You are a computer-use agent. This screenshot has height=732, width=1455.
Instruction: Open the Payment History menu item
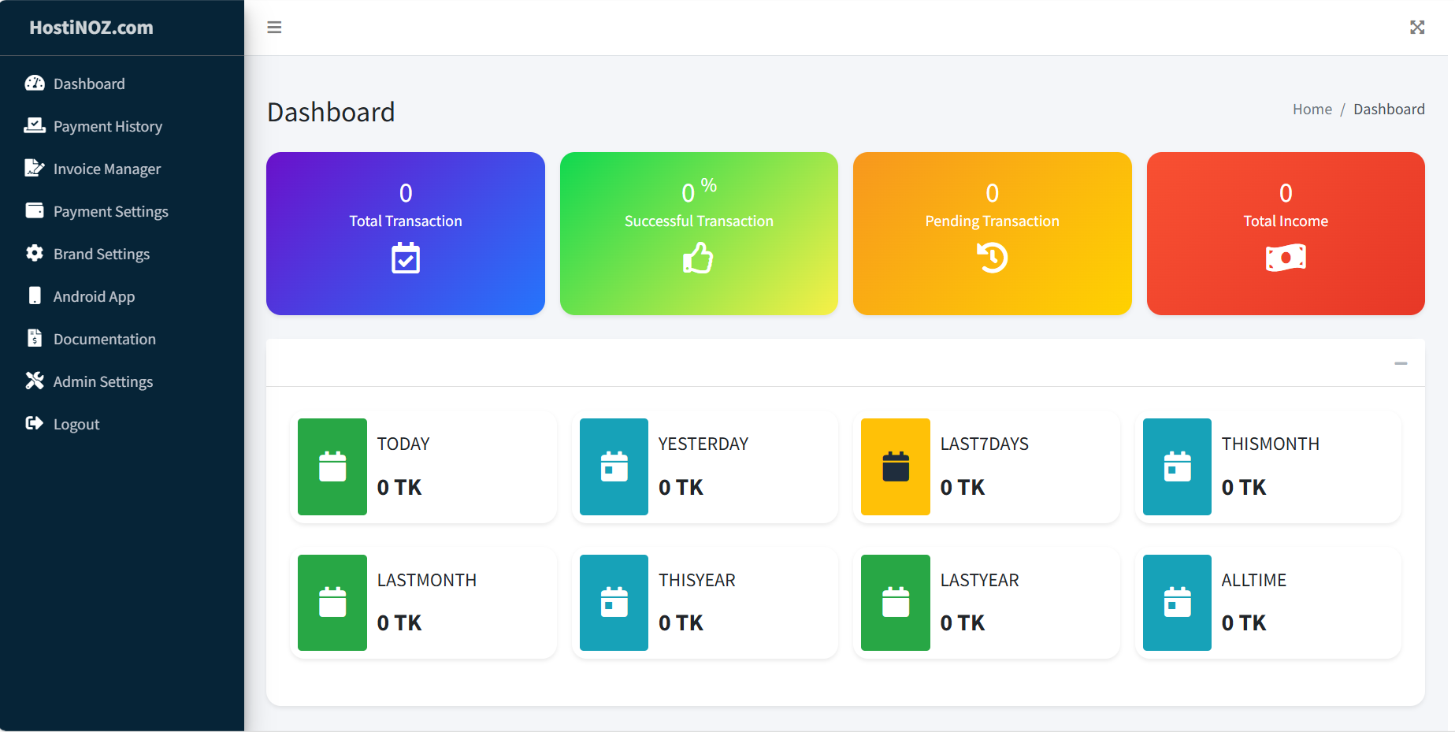pyautogui.click(x=107, y=125)
